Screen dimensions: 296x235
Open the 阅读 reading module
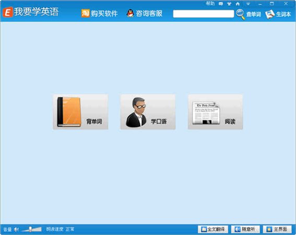point(215,112)
